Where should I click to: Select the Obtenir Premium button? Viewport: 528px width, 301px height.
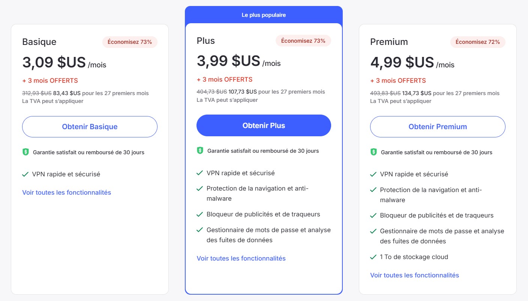tap(438, 127)
